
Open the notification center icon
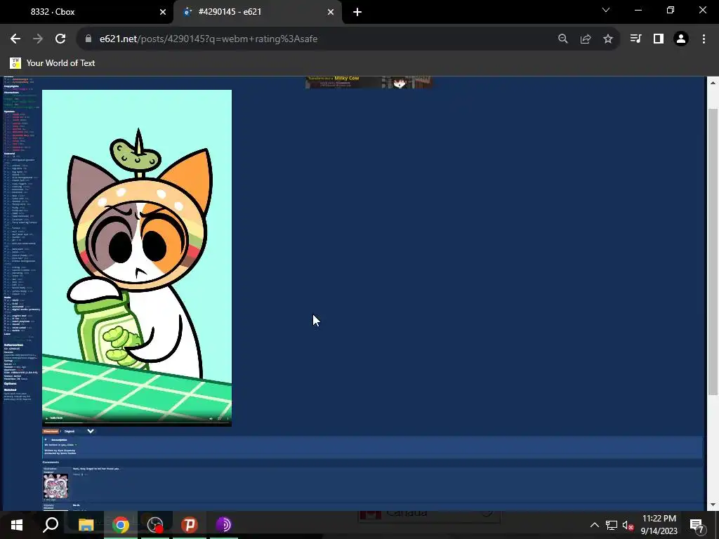point(697,525)
